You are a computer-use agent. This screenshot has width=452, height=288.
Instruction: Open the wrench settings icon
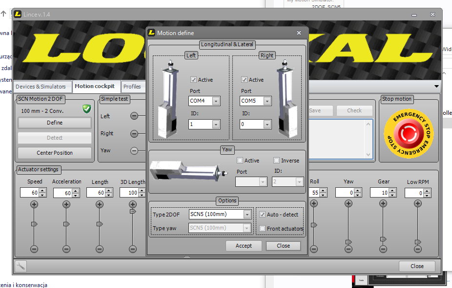[20, 266]
